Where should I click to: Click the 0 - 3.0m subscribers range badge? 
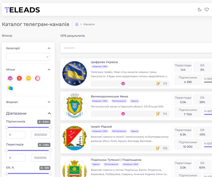44,122
